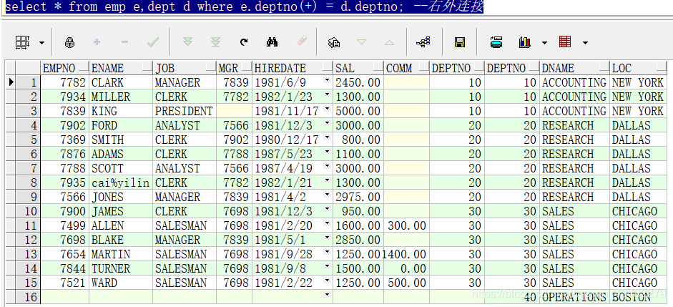Click the floppy disk save icon

tap(460, 42)
